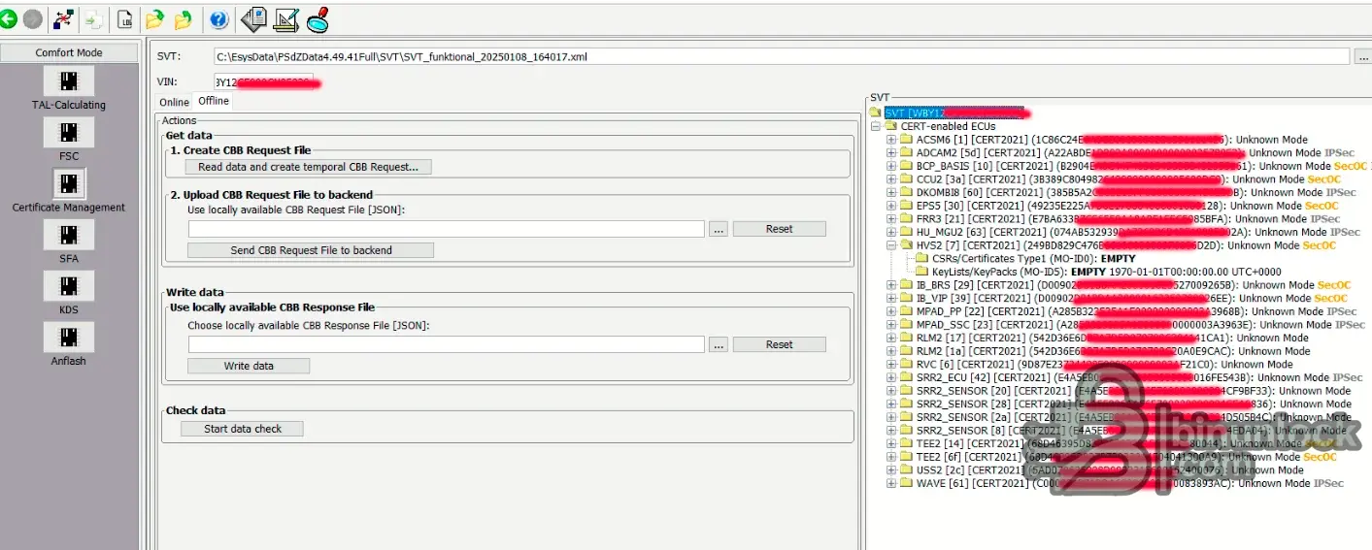Click the Write data button

249,366
